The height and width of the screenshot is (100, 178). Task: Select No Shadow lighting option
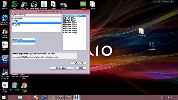click(x=36, y=19)
